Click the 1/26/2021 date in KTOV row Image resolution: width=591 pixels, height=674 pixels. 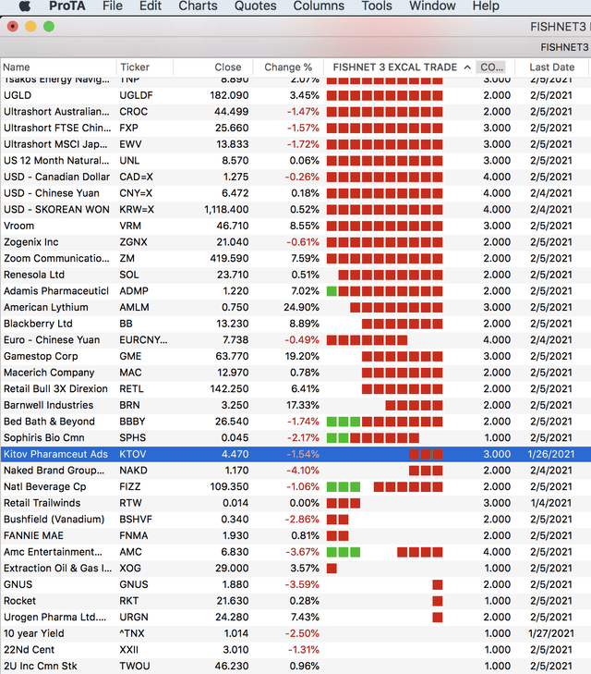[550, 454]
